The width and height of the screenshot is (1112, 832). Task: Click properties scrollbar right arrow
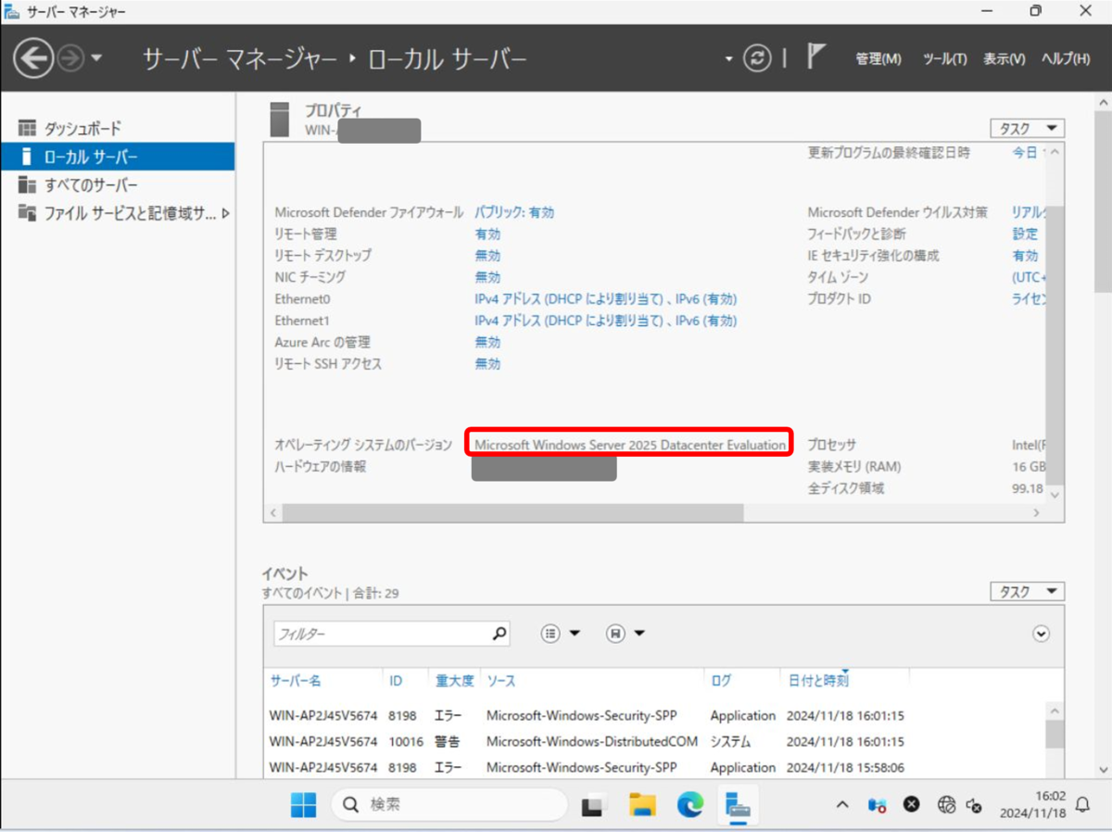click(x=1037, y=512)
